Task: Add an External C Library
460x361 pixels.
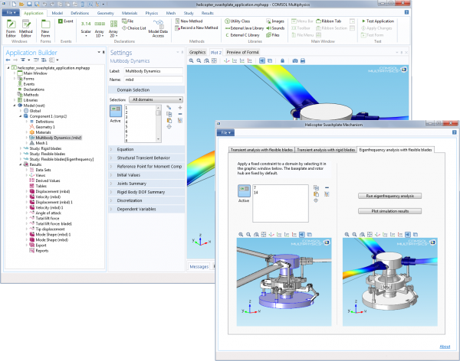Action: (242, 35)
